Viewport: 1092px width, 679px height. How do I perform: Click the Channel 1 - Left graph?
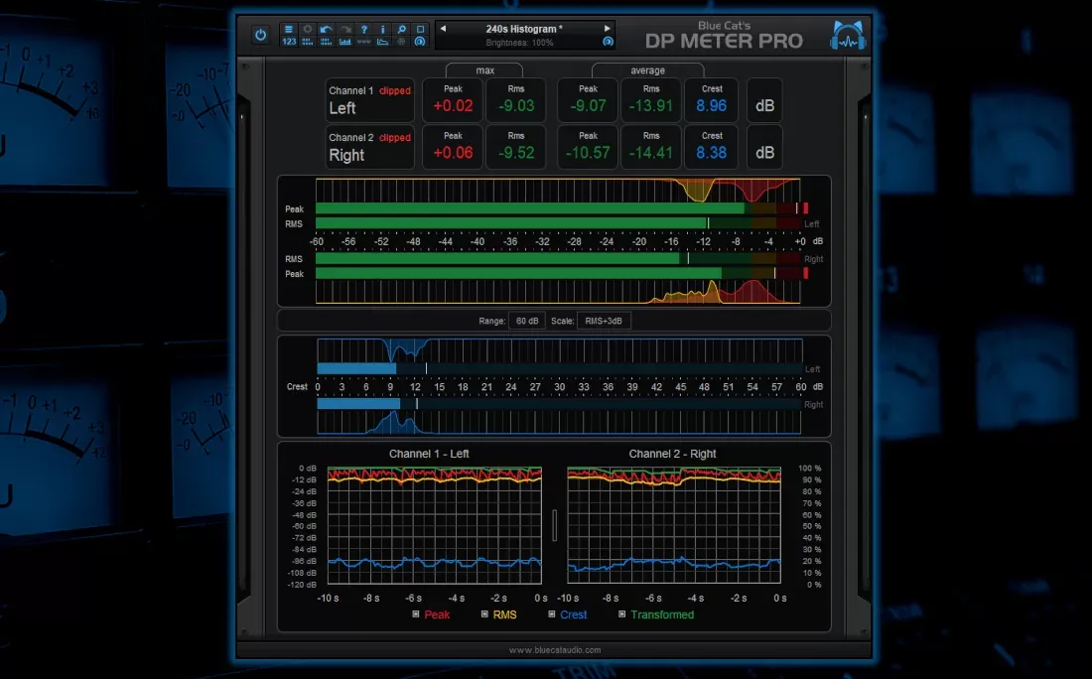(x=435, y=525)
